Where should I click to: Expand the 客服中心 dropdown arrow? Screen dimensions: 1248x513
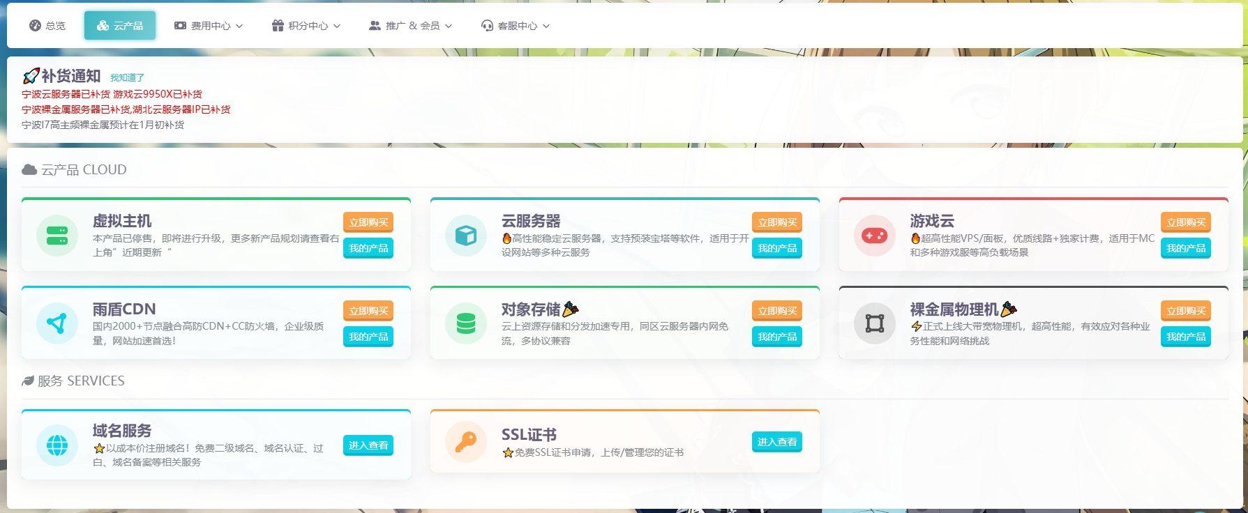(546, 26)
